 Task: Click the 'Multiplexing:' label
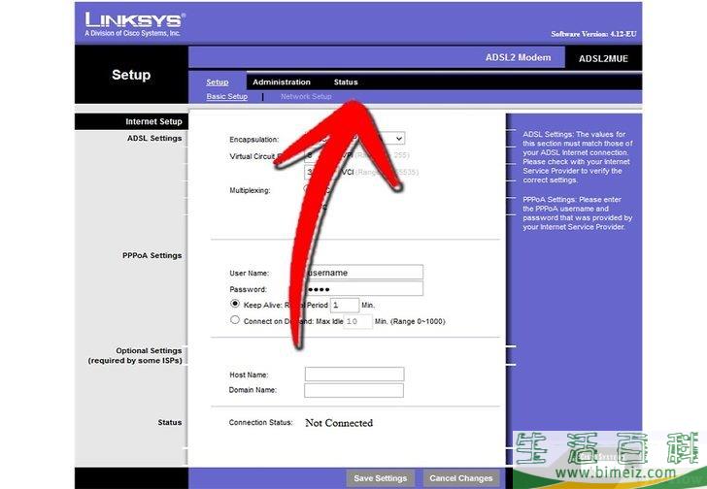(x=250, y=190)
